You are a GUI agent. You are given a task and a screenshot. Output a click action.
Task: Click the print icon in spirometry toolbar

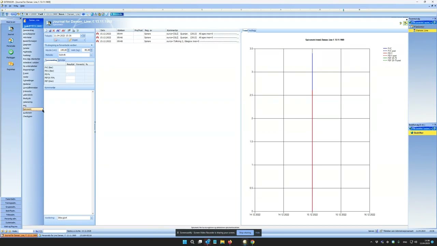click(73, 31)
